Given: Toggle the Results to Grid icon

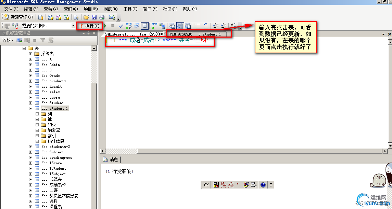Looking at the screenshot, I should coord(180,26).
